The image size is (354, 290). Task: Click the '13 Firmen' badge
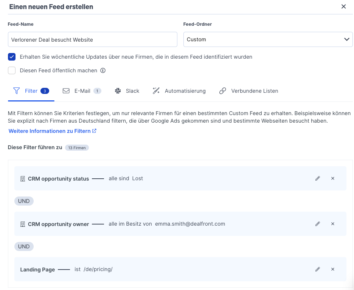click(x=77, y=148)
